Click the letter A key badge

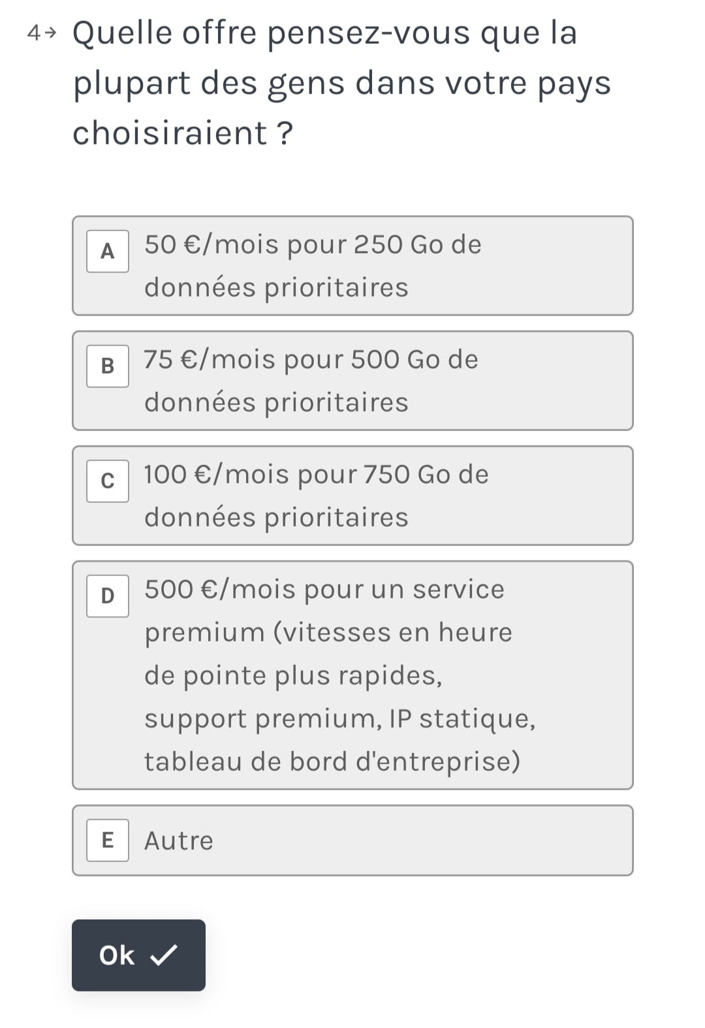[x=108, y=251]
